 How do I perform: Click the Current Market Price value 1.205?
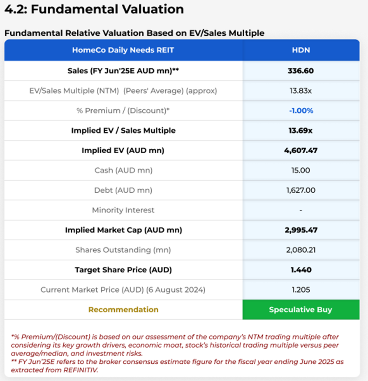pos(301,290)
